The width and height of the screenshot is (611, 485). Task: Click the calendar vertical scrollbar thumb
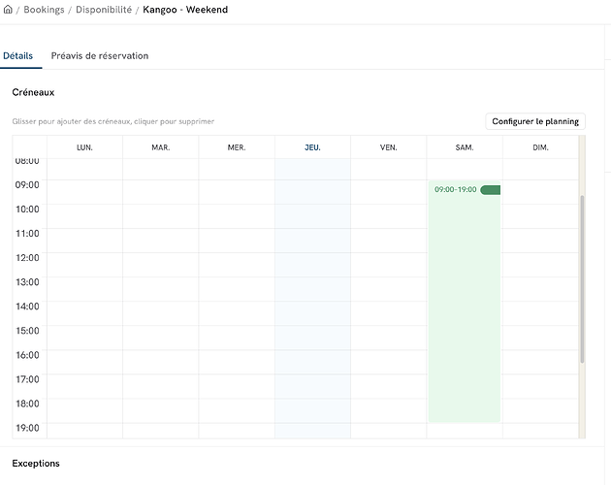tap(582, 279)
